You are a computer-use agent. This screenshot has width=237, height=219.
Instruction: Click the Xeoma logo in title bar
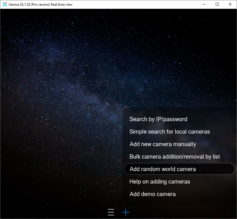pyautogui.click(x=4, y=4)
